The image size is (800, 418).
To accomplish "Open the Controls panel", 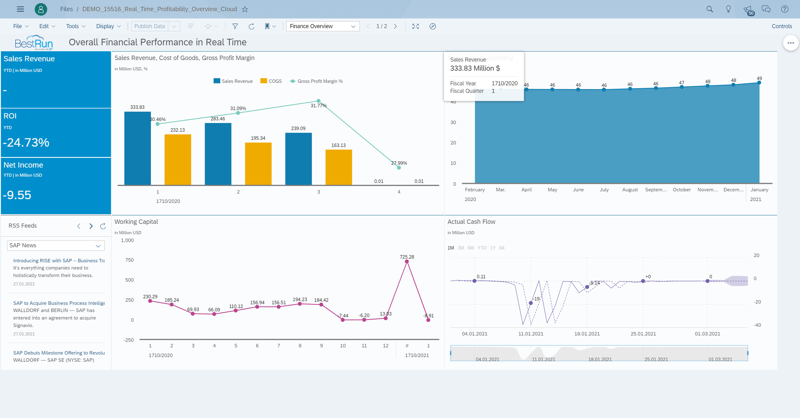I will click(x=782, y=26).
